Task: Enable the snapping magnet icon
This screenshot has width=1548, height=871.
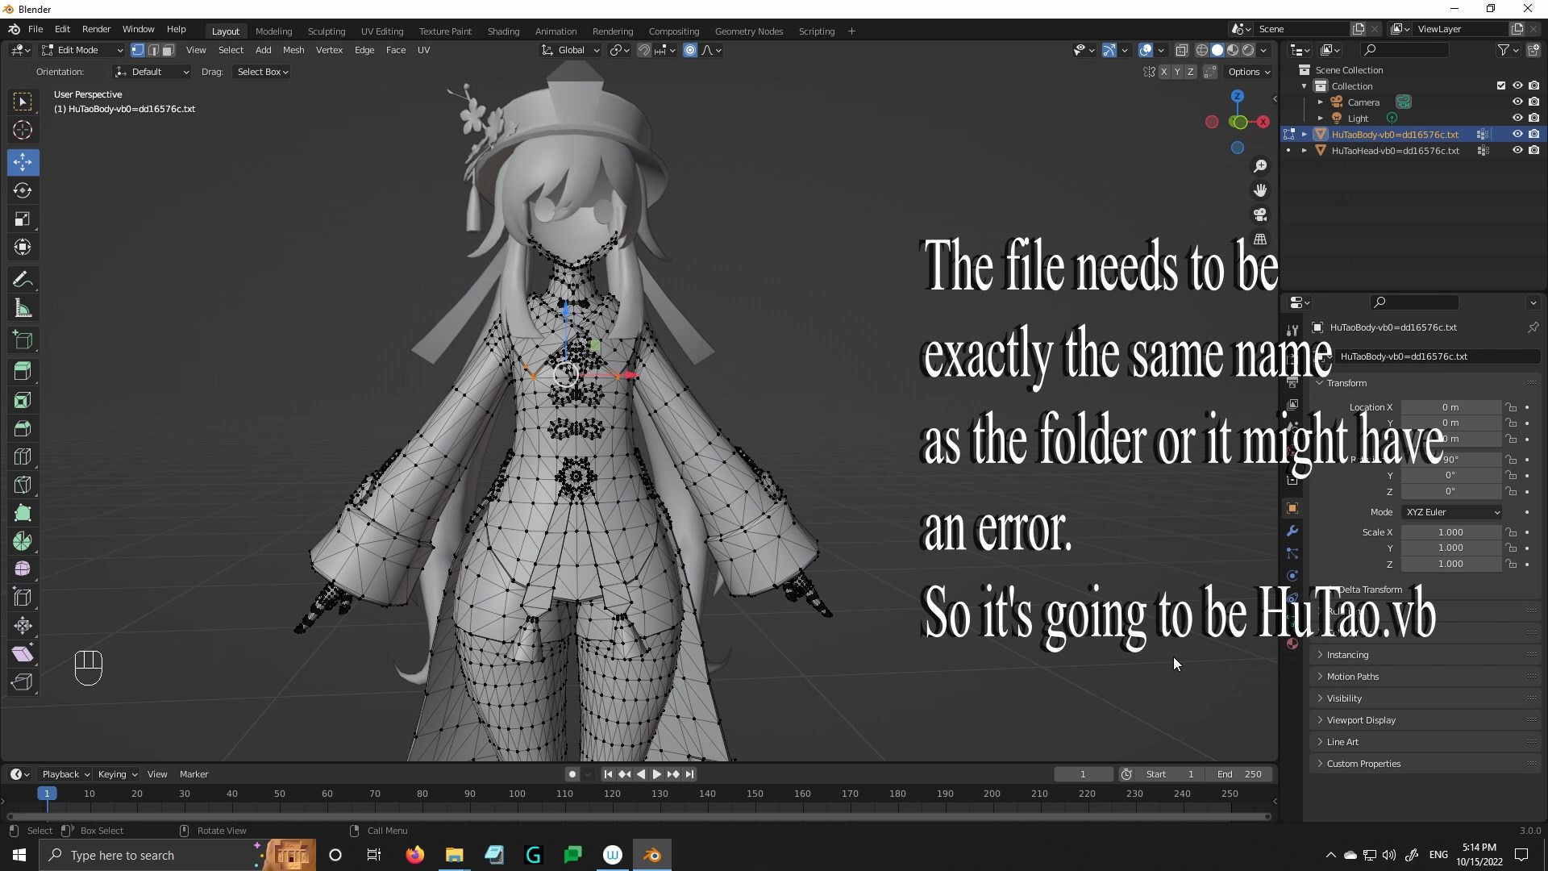Action: pos(643,50)
